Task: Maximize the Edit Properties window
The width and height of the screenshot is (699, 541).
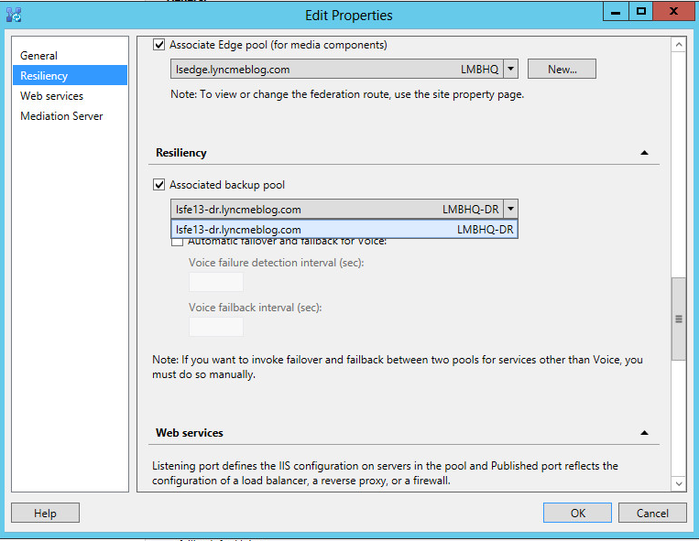Action: (641, 12)
